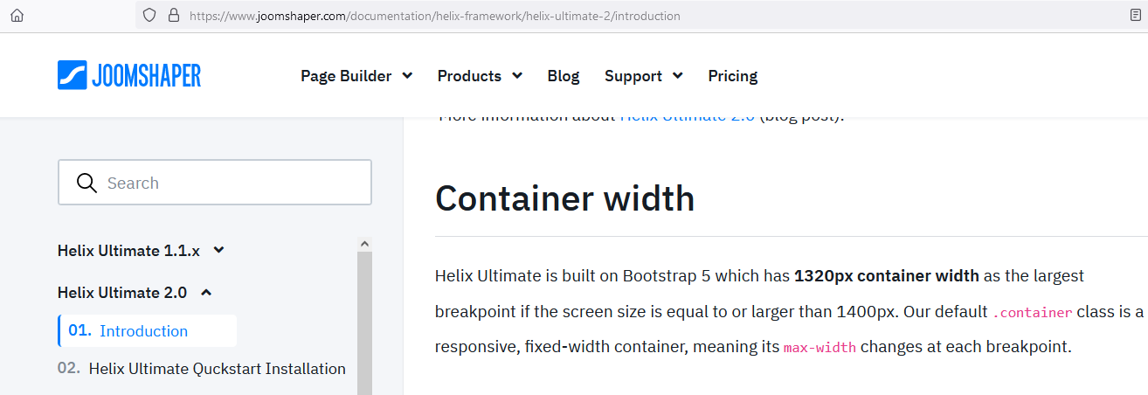This screenshot has height=395, width=1148.
Task: Click the JoomShaper logo
Action: click(129, 75)
